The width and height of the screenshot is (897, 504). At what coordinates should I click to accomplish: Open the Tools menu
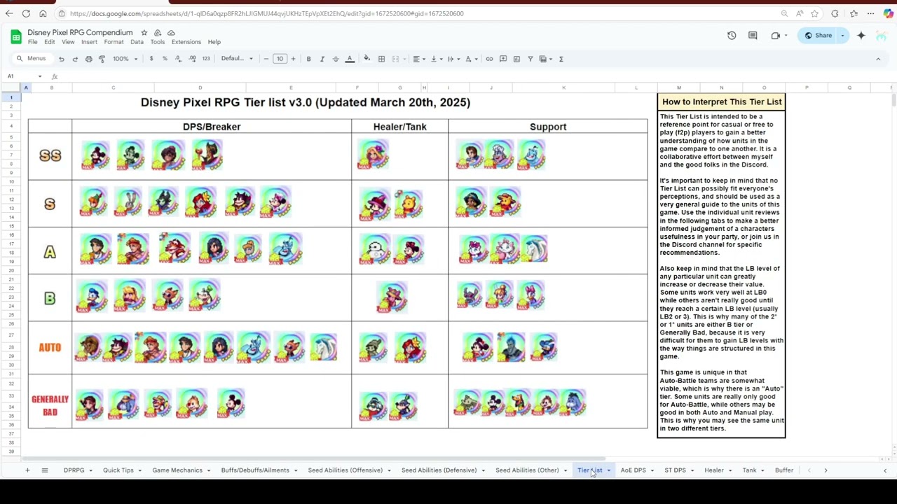pyautogui.click(x=157, y=42)
